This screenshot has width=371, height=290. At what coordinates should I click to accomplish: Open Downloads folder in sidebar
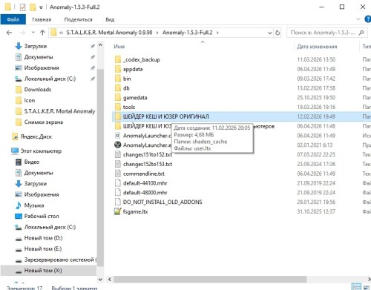[x=38, y=90]
